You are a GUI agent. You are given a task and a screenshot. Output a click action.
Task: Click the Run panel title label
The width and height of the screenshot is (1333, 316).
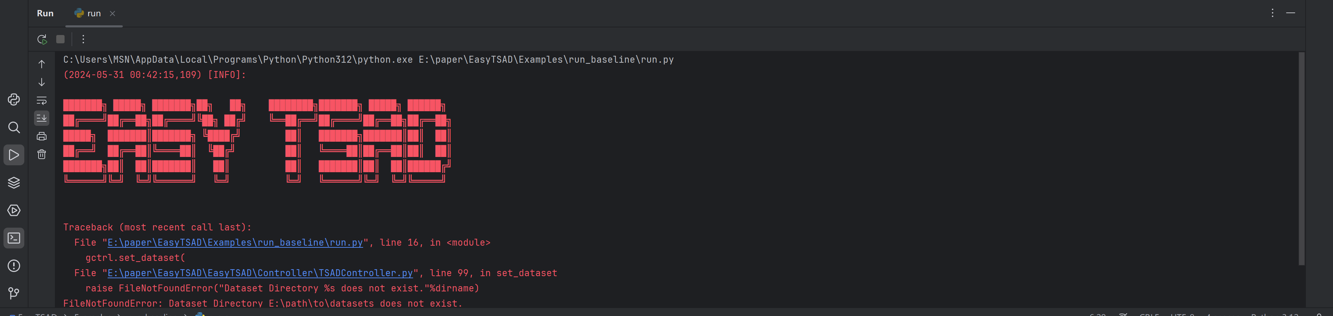coord(45,14)
